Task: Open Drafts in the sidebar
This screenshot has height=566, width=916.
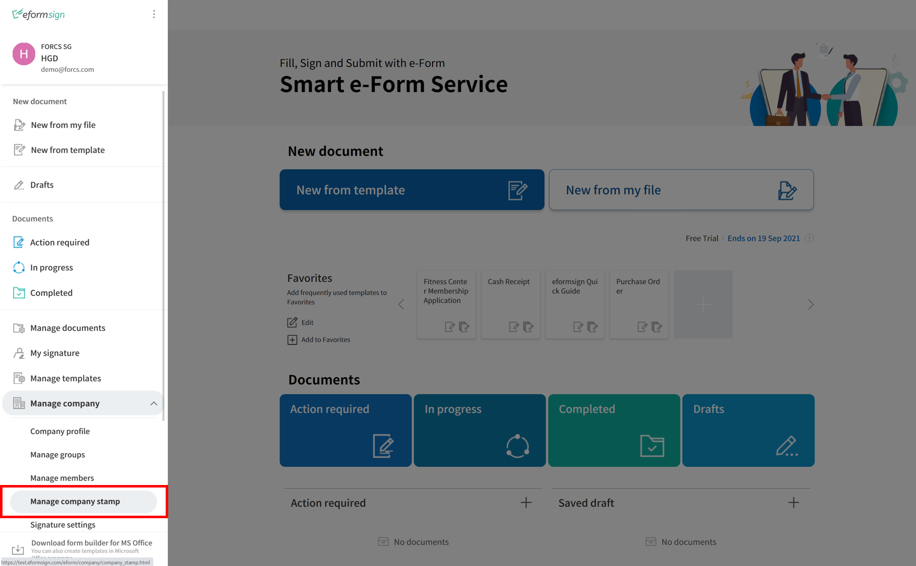Action: [x=42, y=185]
